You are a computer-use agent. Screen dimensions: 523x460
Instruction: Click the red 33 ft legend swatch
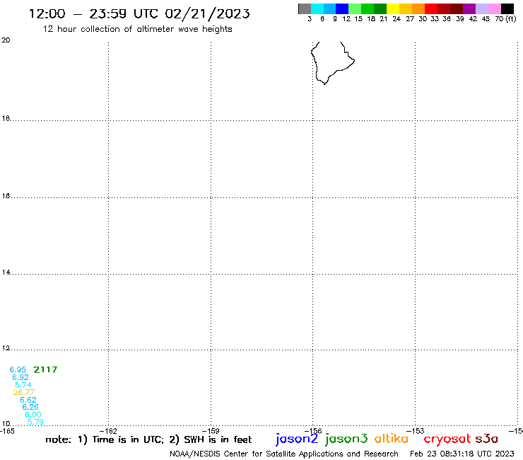click(431, 9)
